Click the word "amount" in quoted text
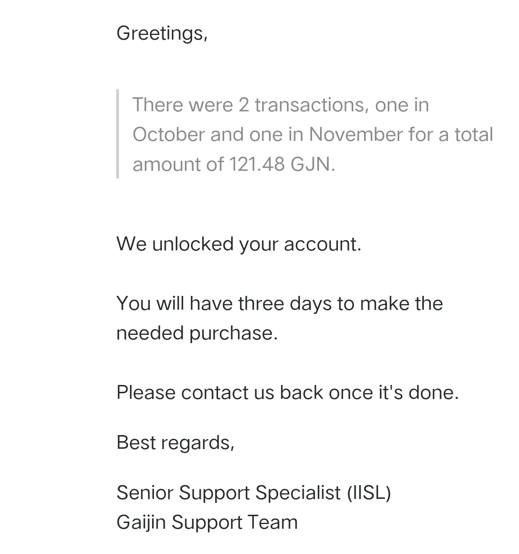 tap(166, 164)
